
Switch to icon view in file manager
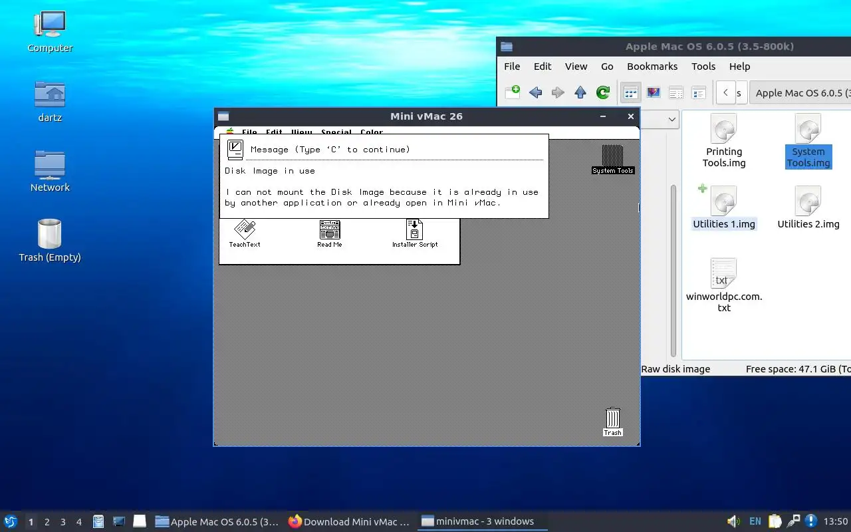coord(630,92)
